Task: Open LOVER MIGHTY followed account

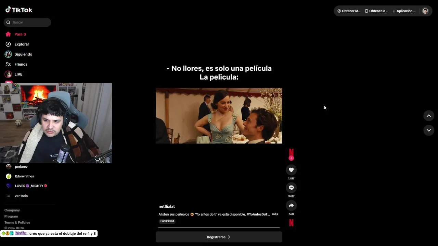Action: 31,186
